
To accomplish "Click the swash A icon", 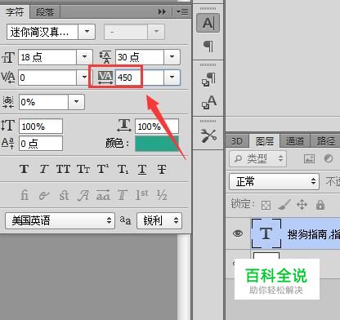I will 83,195.
